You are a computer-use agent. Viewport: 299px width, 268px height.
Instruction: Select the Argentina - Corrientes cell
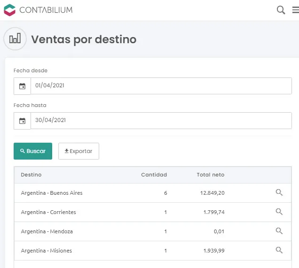coord(48,212)
